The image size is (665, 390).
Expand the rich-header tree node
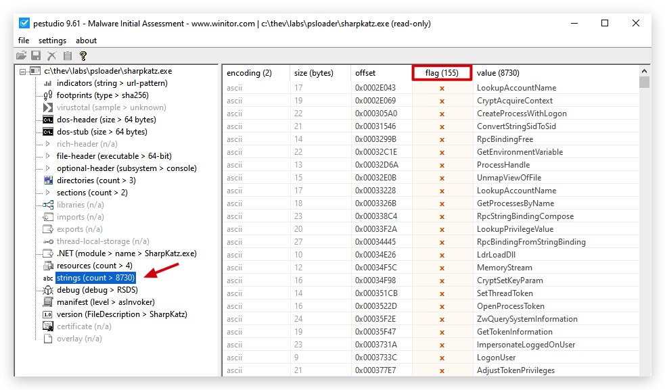47,144
